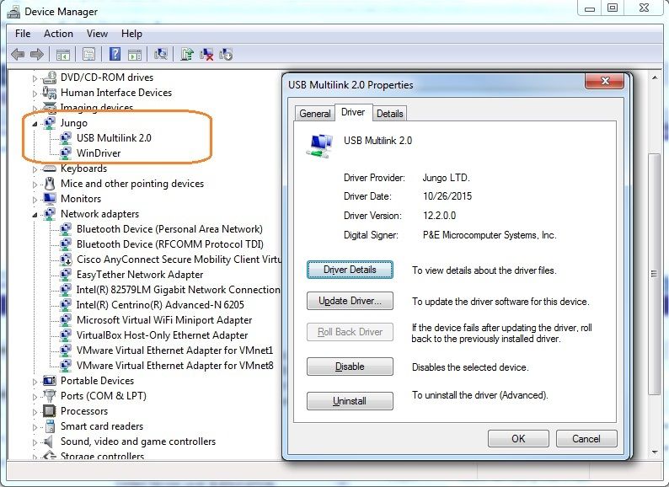
Task: Click the Human Interface Devices icon
Action: (50, 93)
